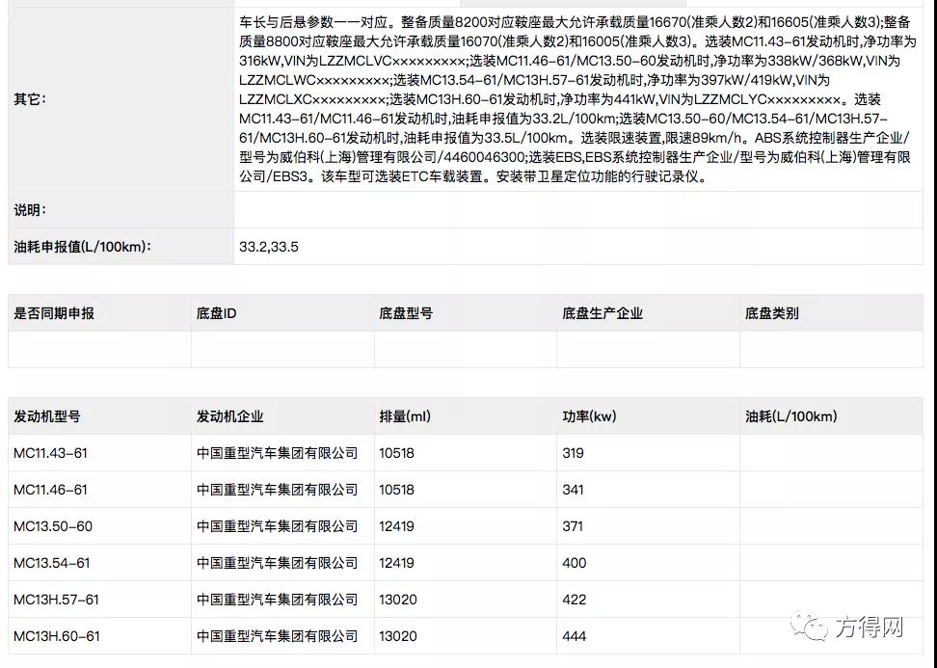Click 中国重型汽车集团有限公司 in the first engine row
Image resolution: width=937 pixels, height=668 pixels.
pos(276,453)
